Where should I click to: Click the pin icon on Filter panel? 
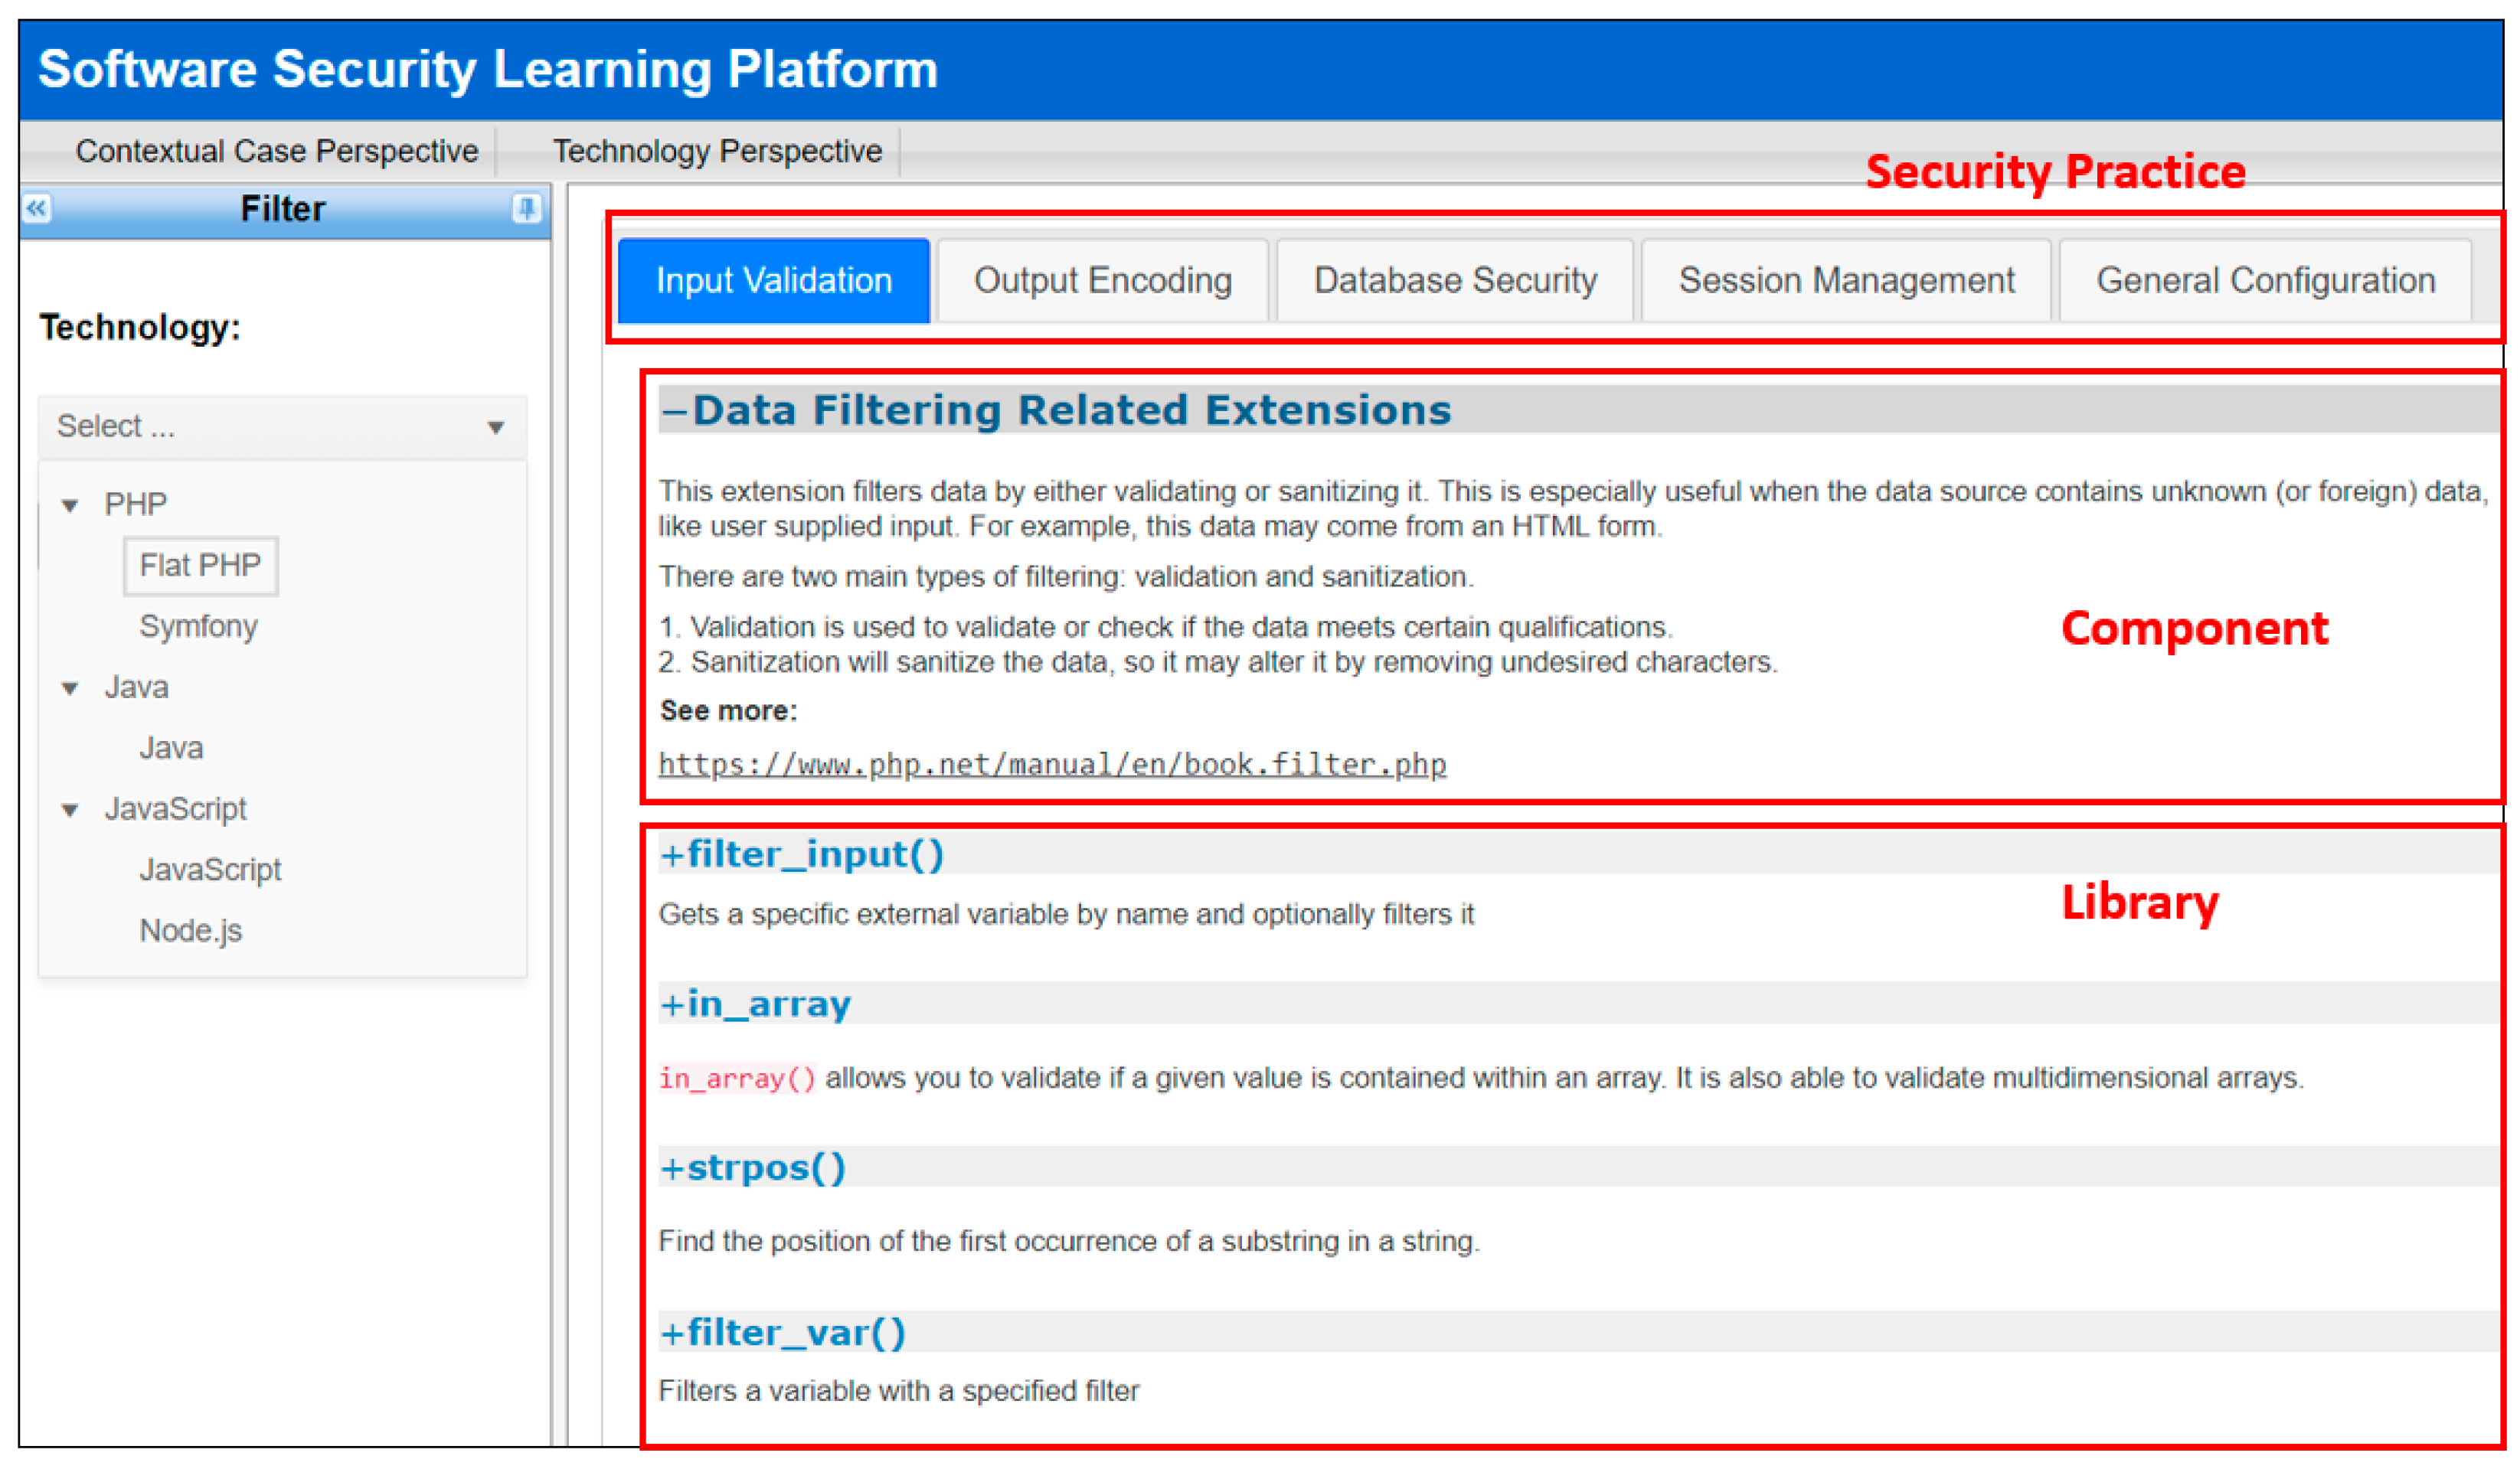point(526,208)
